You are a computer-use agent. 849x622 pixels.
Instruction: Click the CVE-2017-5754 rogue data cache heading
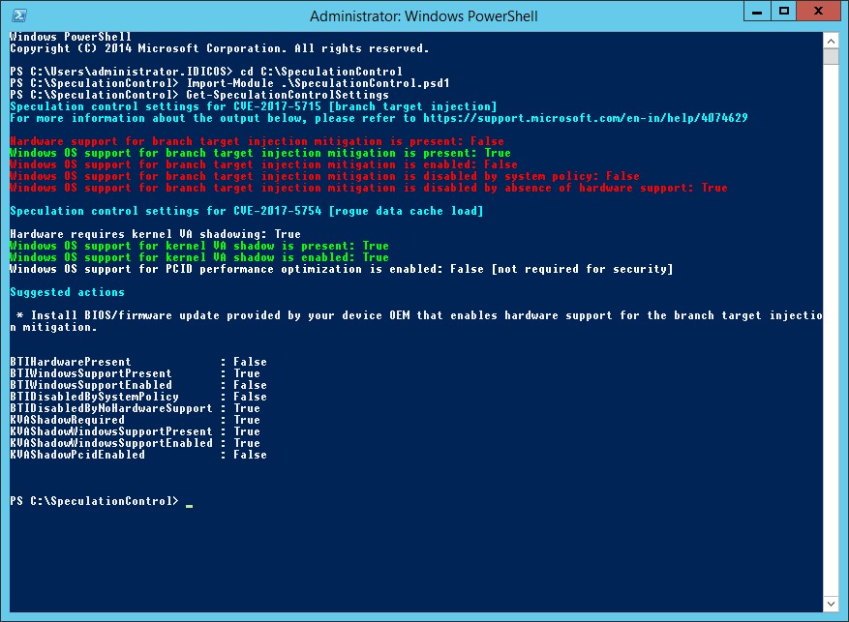(x=246, y=211)
